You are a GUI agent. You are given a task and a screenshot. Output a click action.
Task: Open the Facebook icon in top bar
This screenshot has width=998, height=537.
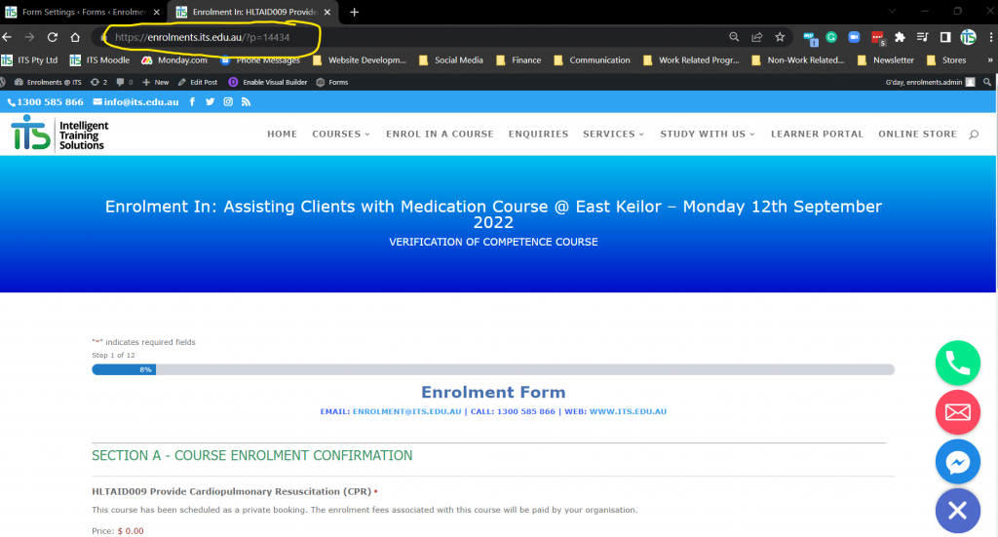coord(192,101)
